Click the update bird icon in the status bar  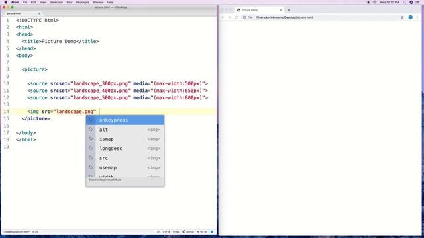pyautogui.click(x=212, y=232)
